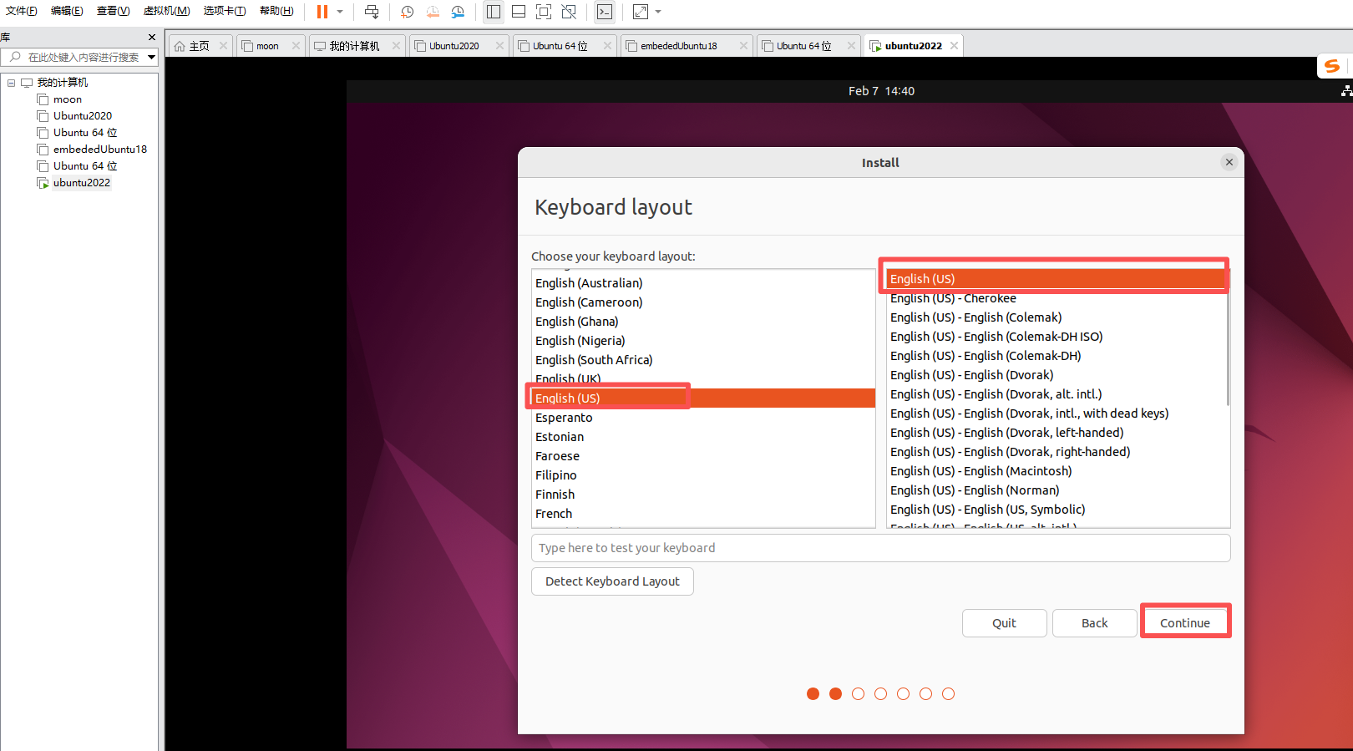The height and width of the screenshot is (751, 1353).
Task: Close the moon tab
Action: click(x=296, y=46)
